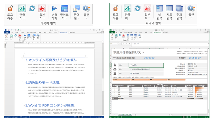Screen dimensions: 214x121
Task: Click 한국어 가 icon in enlarged Word ribbon
Action: pyautogui.click(x=22, y=8)
